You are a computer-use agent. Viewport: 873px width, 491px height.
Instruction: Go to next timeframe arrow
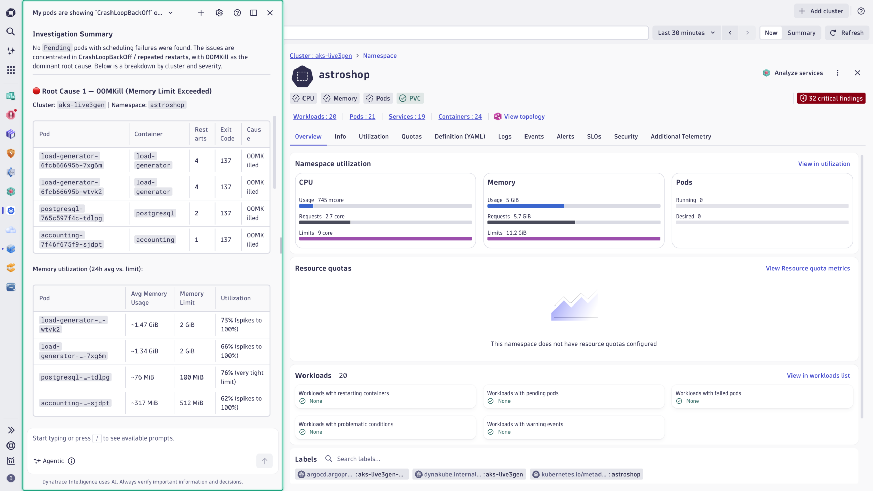coord(748,33)
